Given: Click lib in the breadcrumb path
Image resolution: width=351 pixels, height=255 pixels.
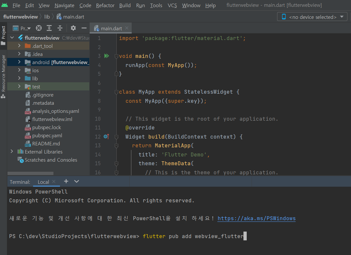Looking at the screenshot, I should tap(47, 17).
